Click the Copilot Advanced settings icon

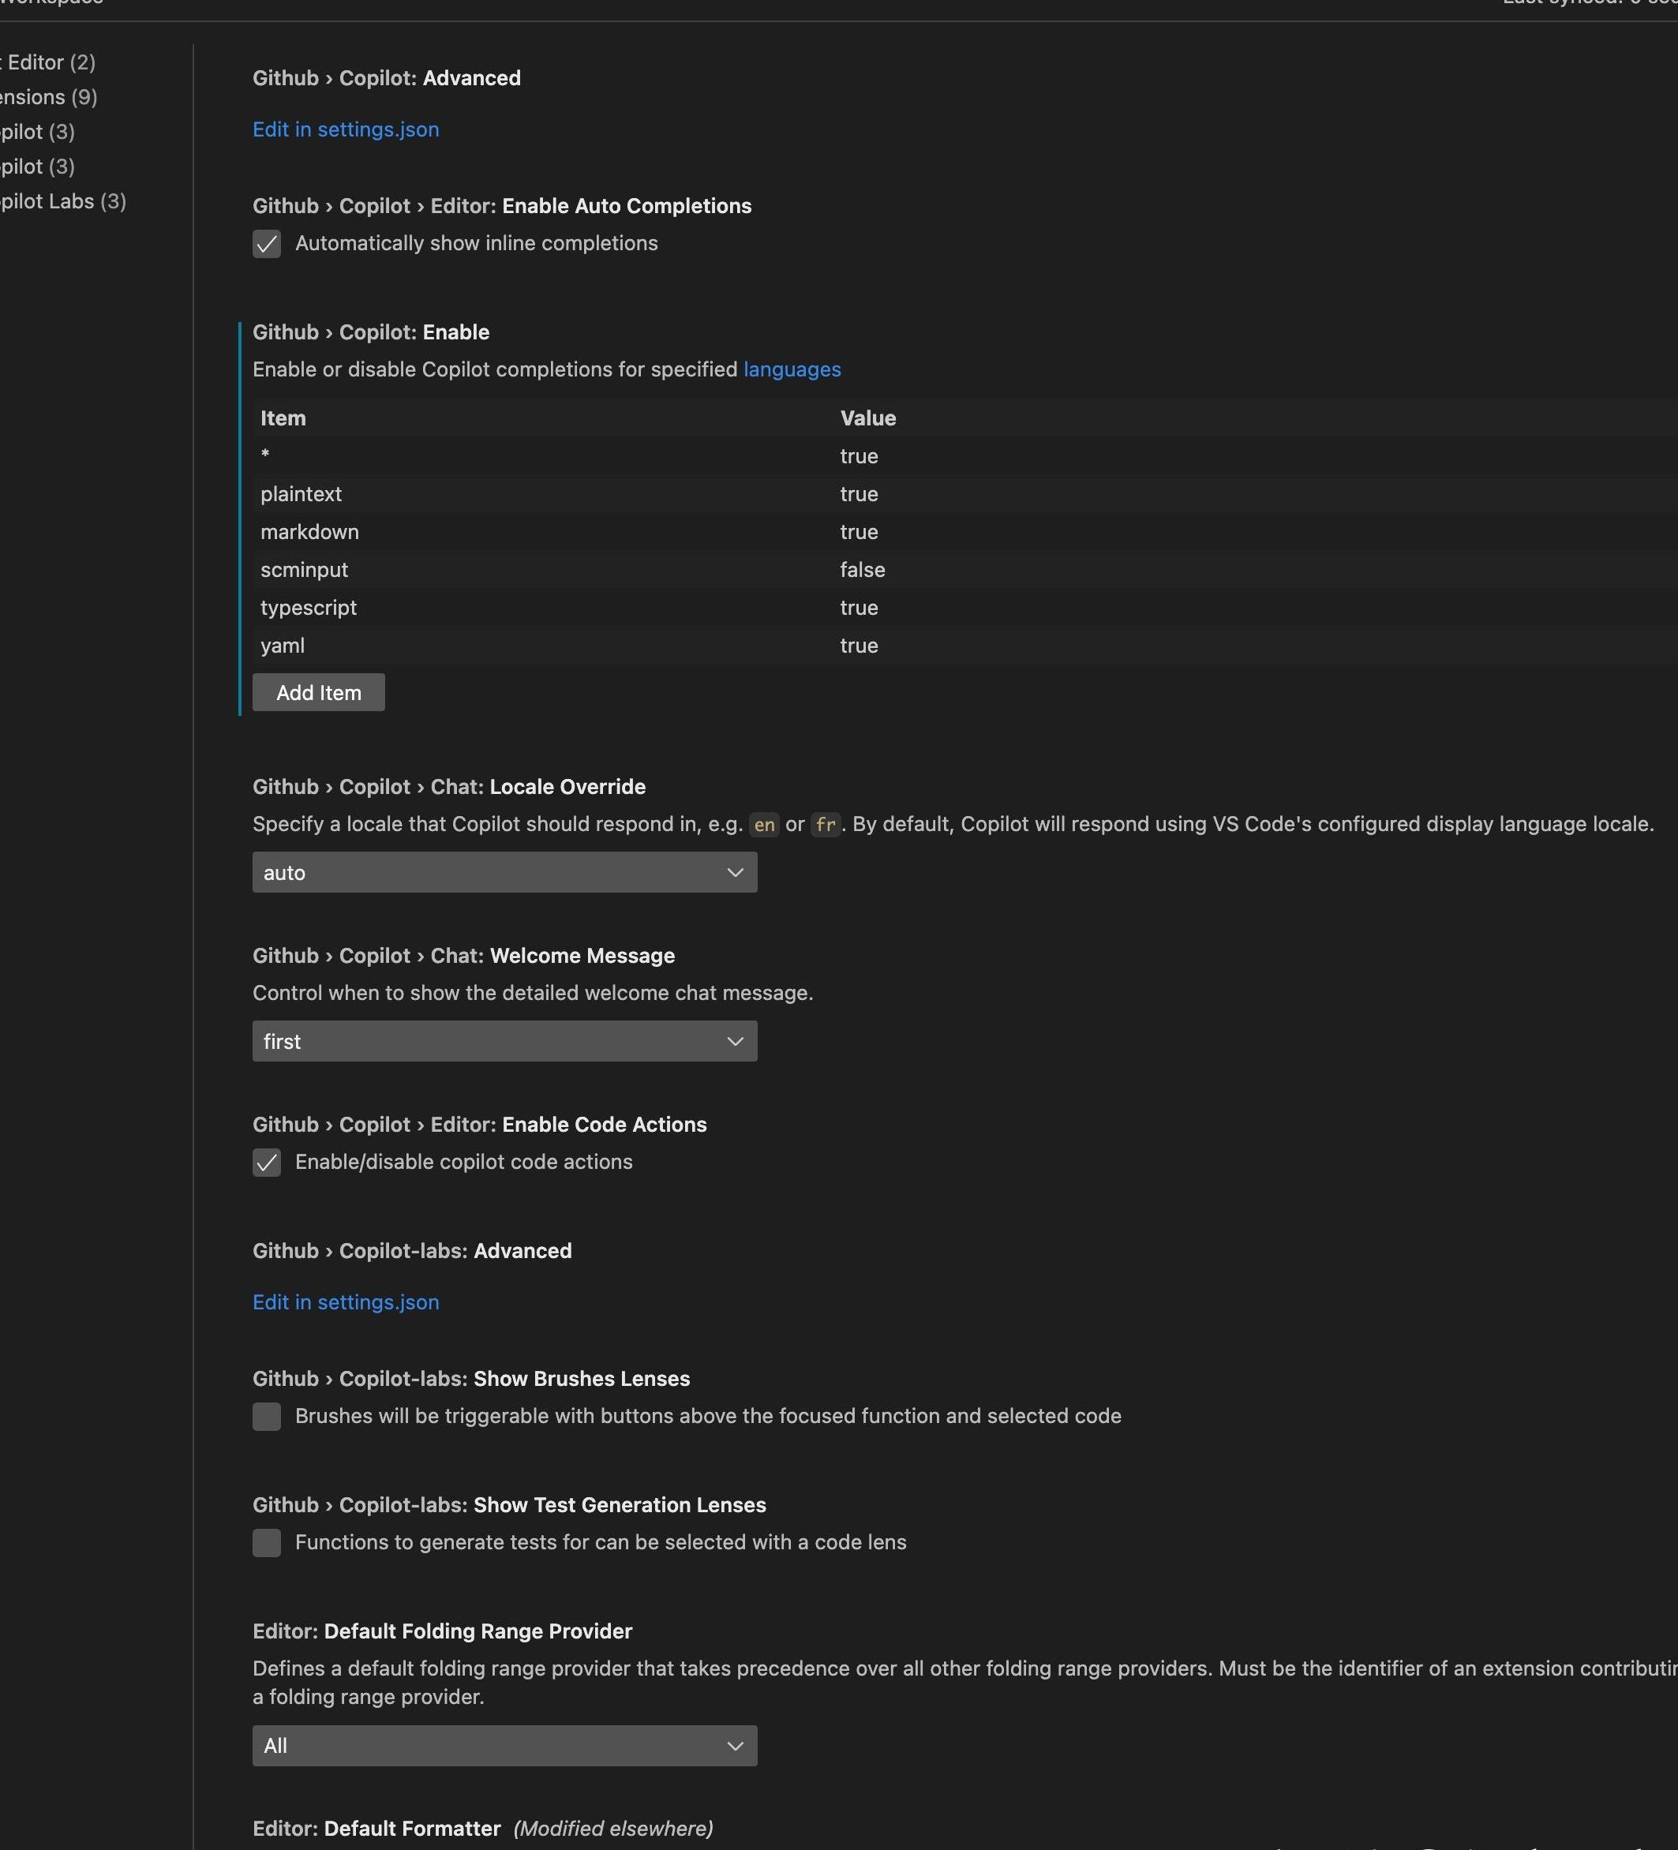coord(224,76)
